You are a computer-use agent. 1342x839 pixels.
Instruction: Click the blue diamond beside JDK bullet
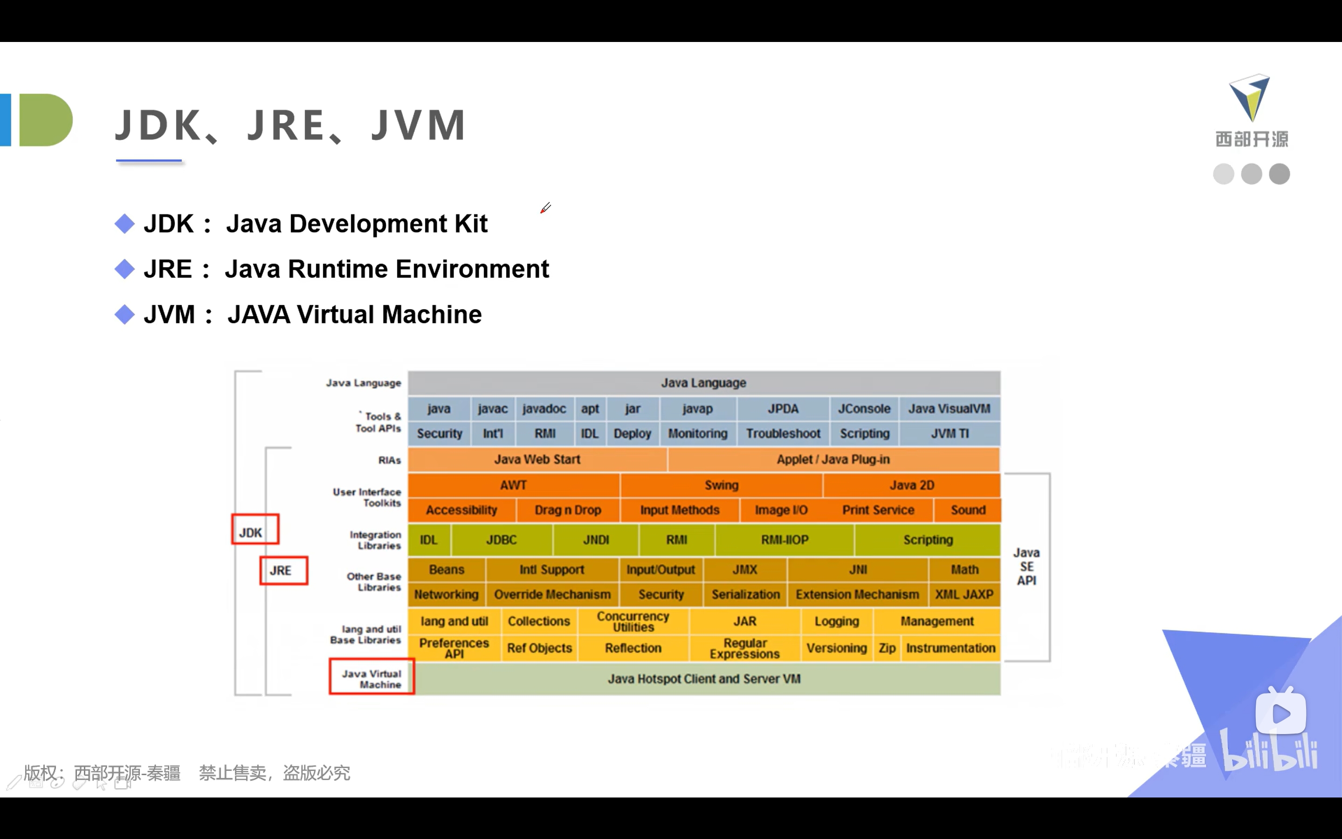125,224
